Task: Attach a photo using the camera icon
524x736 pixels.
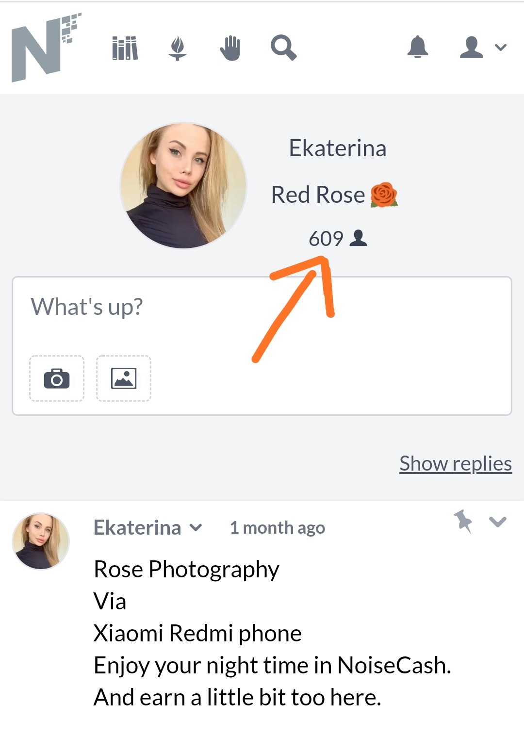Action: point(57,378)
